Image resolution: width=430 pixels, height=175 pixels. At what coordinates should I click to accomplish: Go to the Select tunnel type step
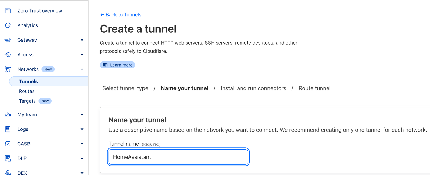pyautogui.click(x=125, y=88)
